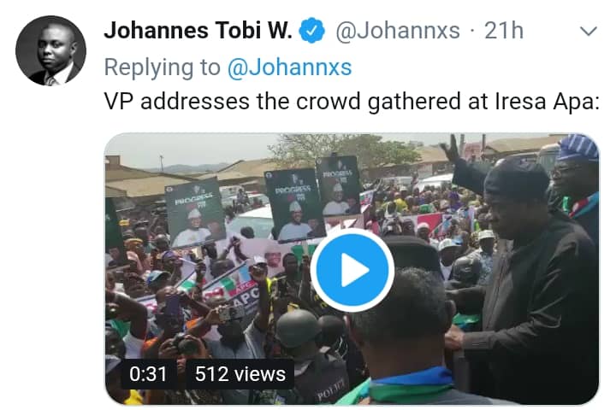Click the 512 views counter
616x410 pixels.
[x=240, y=374]
